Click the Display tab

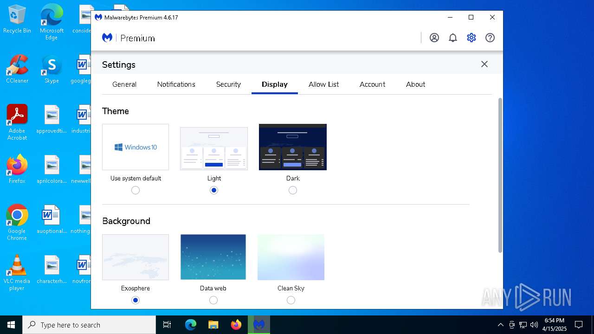(x=275, y=84)
